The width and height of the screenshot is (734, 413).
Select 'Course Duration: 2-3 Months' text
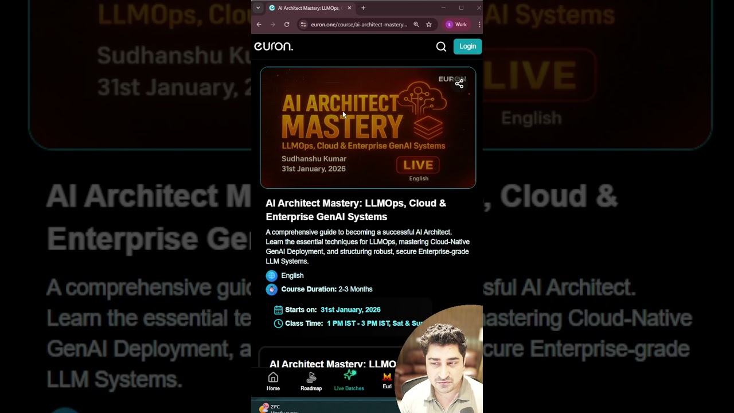327,289
